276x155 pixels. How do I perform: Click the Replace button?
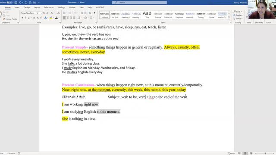click(x=238, y=15)
